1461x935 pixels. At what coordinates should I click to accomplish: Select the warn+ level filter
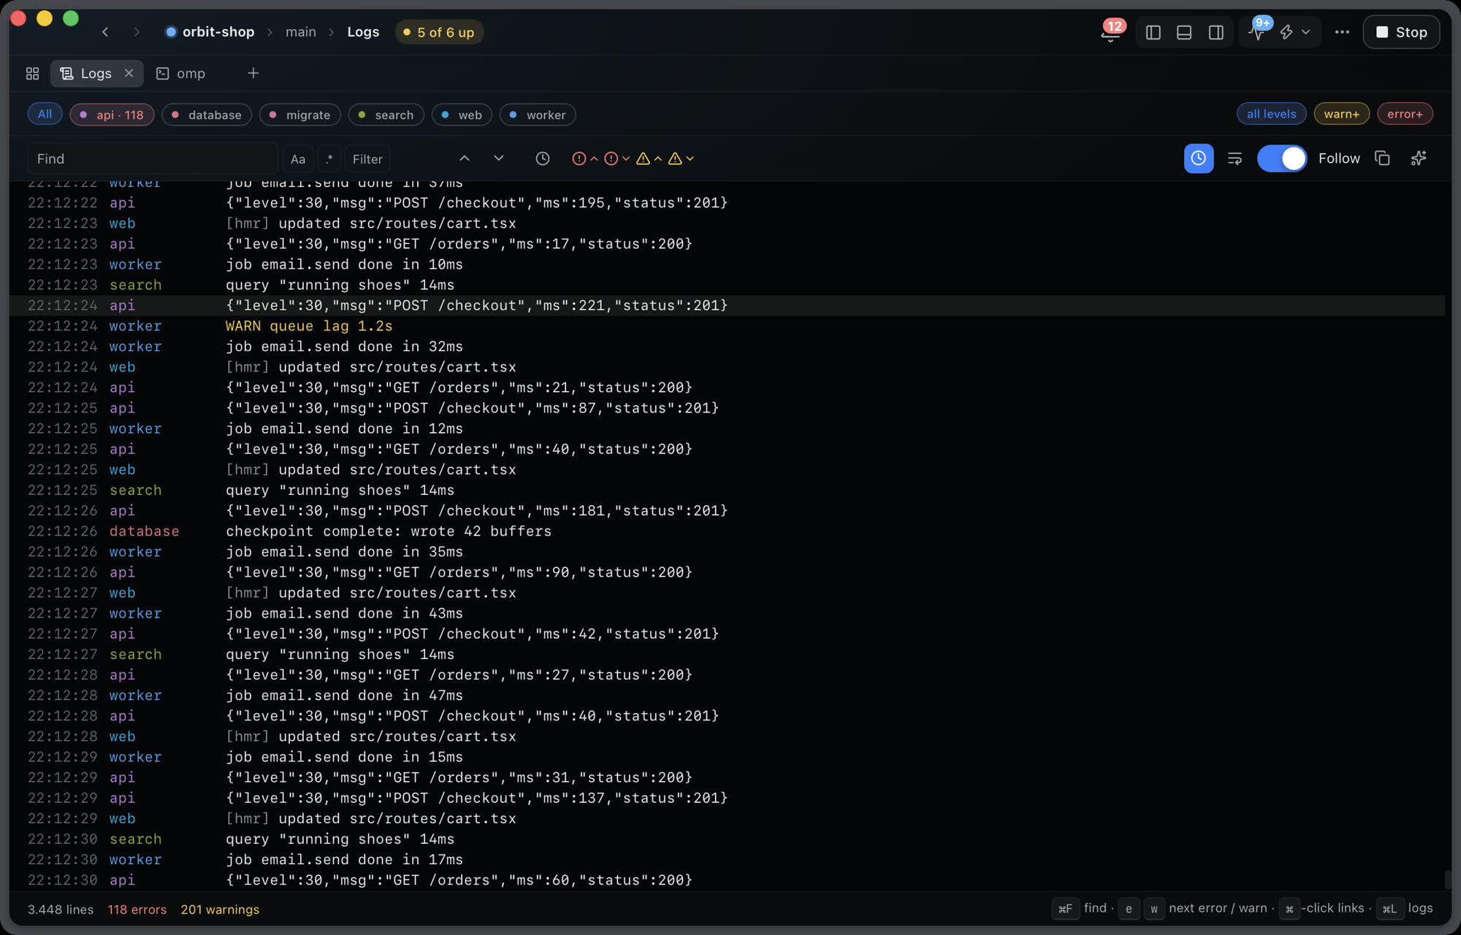[1341, 114]
